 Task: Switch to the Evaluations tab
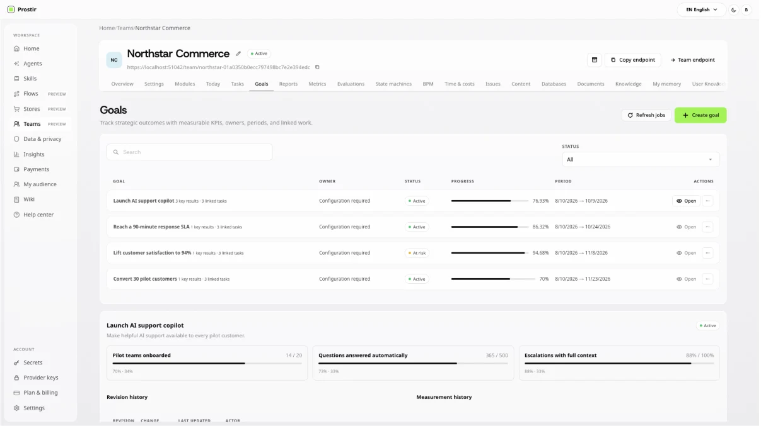pos(351,84)
